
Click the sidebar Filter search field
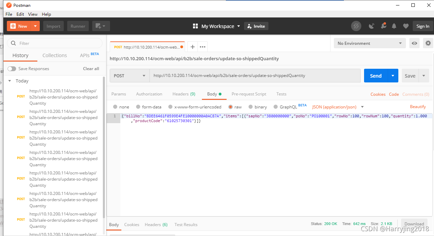point(55,43)
